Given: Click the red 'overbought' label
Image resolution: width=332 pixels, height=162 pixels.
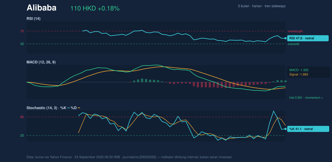Looking at the screenshot, I should [295, 31].
